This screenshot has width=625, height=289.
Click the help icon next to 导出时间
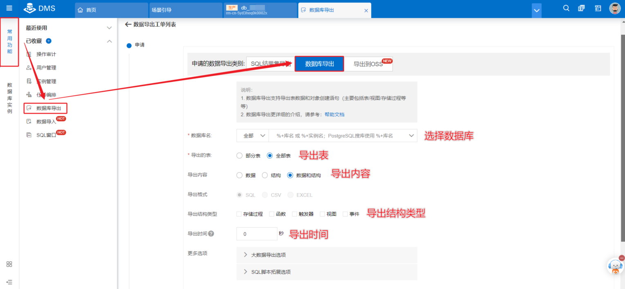pos(211,234)
